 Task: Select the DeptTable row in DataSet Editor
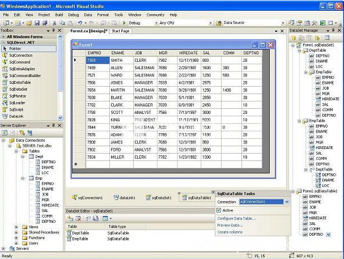click(x=78, y=233)
